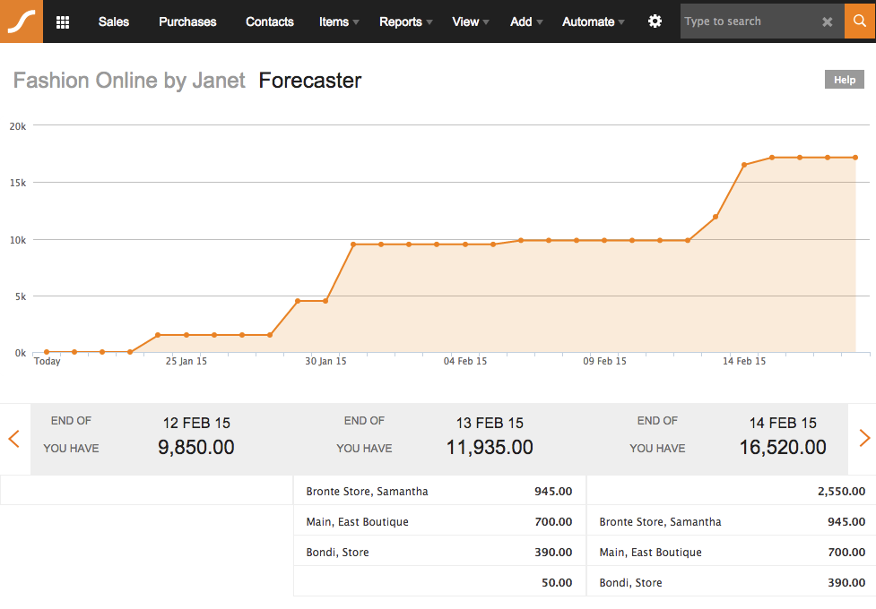The height and width of the screenshot is (609, 876).
Task: Click the 25 Jan 15 axis label
Action: 186,361
